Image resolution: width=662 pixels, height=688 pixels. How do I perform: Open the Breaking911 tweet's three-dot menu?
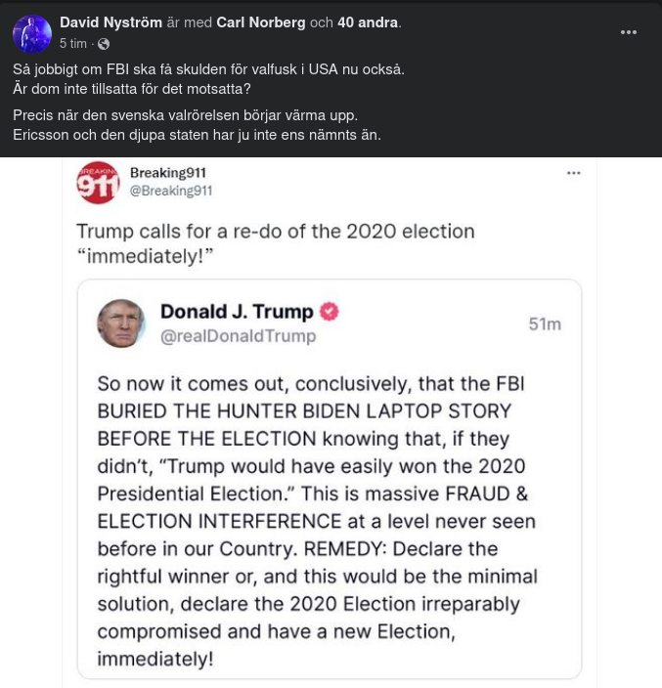pos(574,173)
